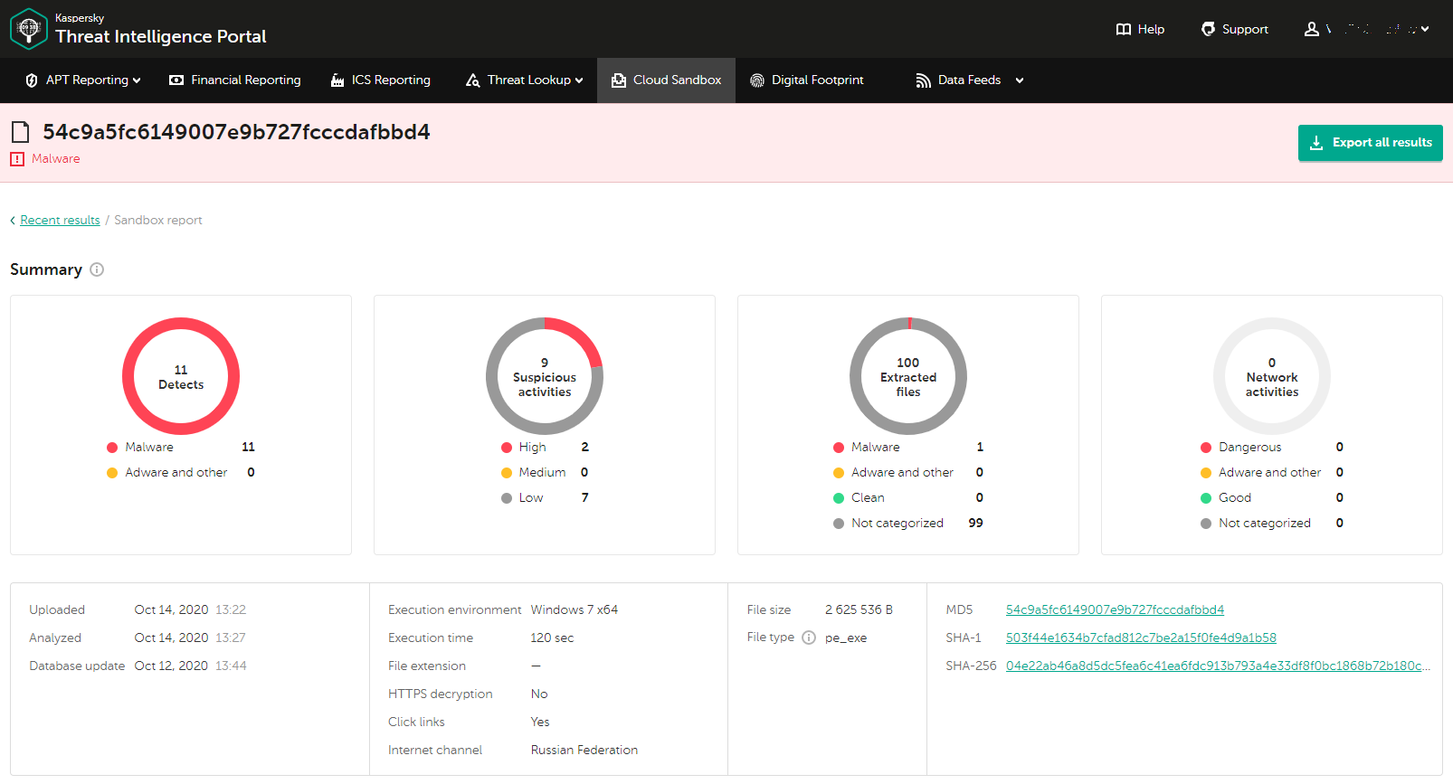Screen dimensions: 1453x784
Task: Click the Digital Footprint fingerprint icon
Action: [x=757, y=80]
